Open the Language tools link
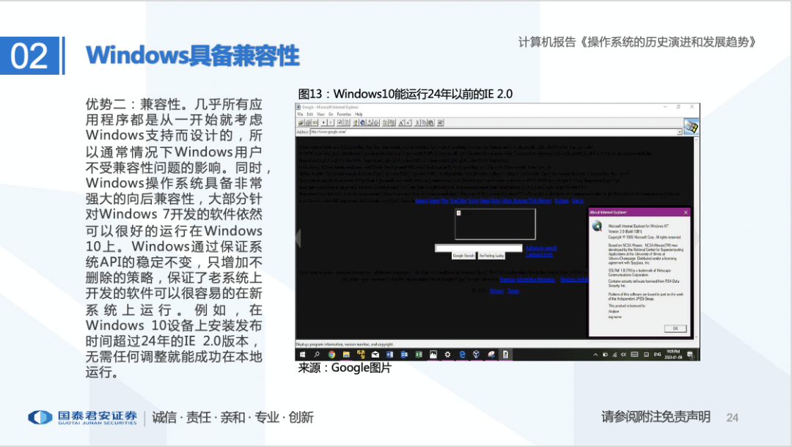The image size is (792, 447). click(539, 254)
